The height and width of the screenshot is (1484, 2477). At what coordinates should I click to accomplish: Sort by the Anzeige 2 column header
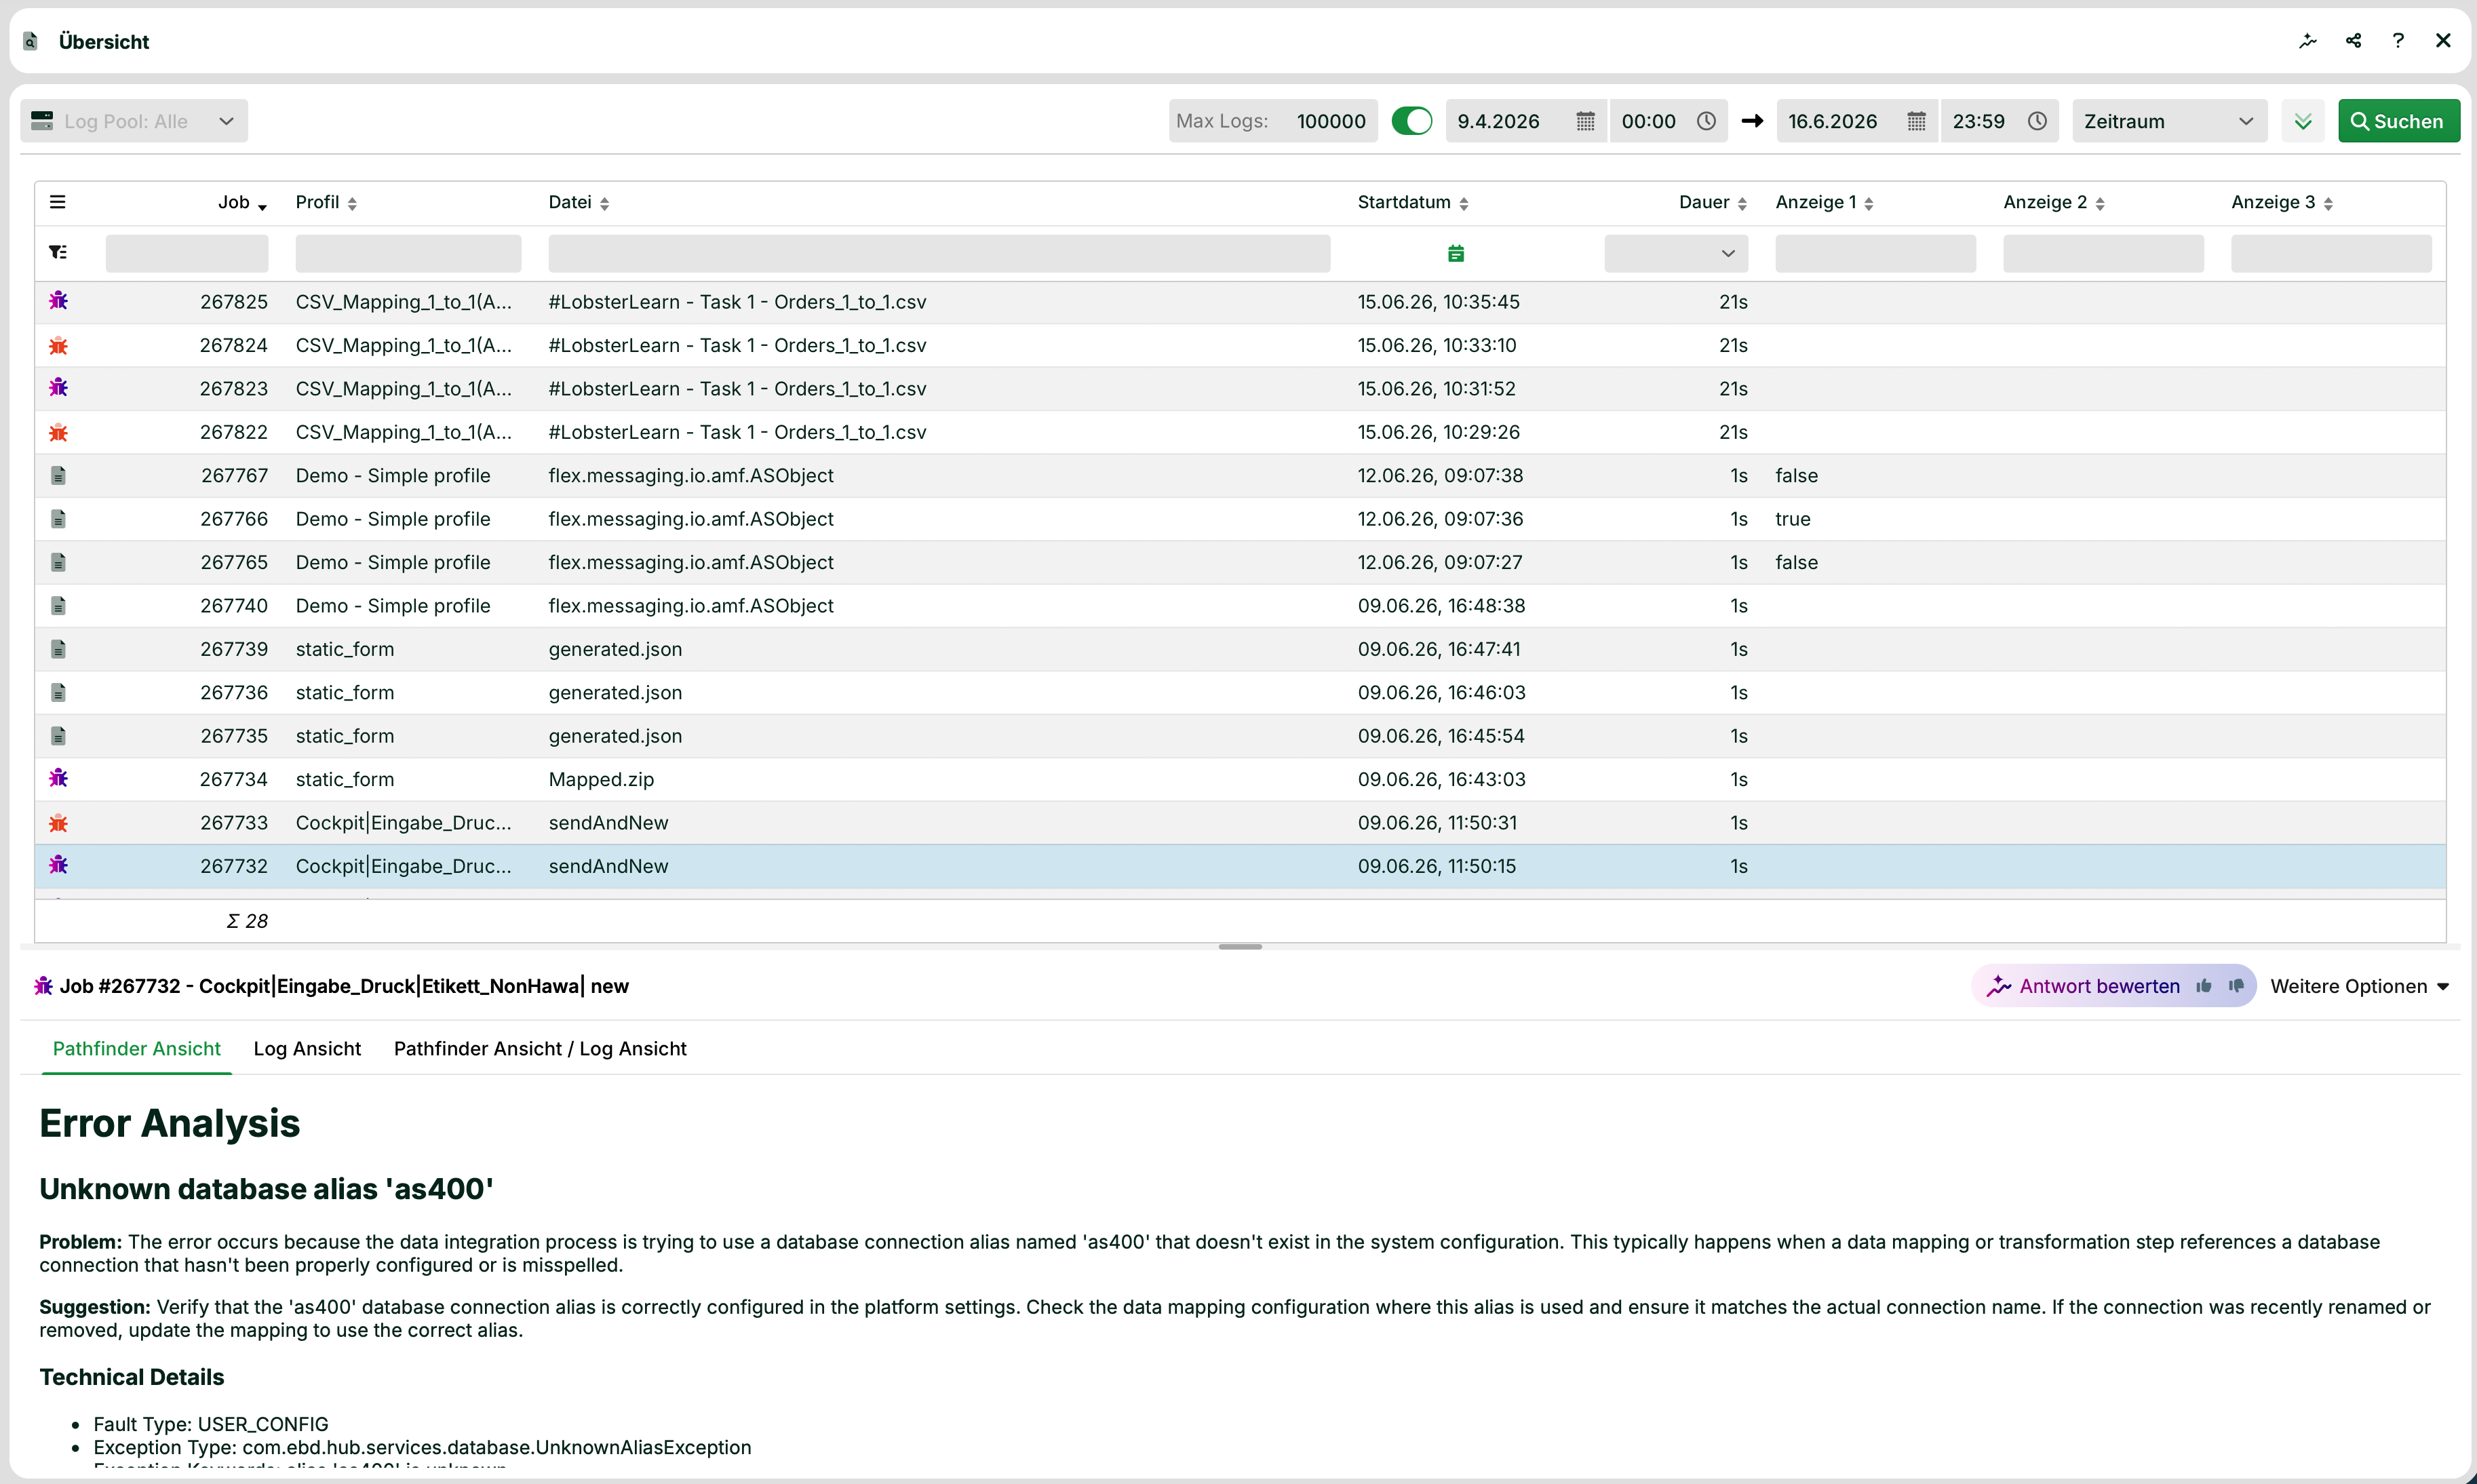click(2053, 202)
